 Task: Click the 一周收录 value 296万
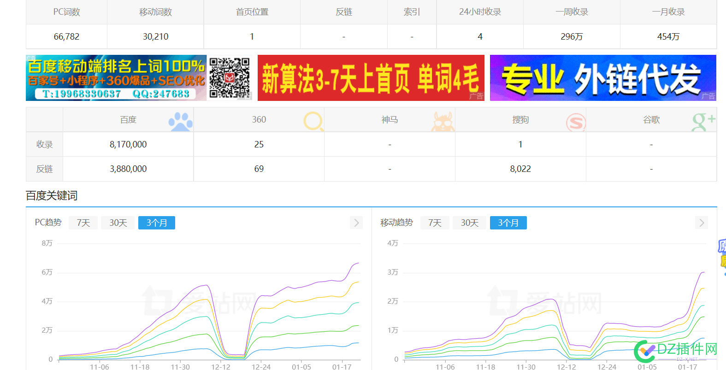coord(572,36)
